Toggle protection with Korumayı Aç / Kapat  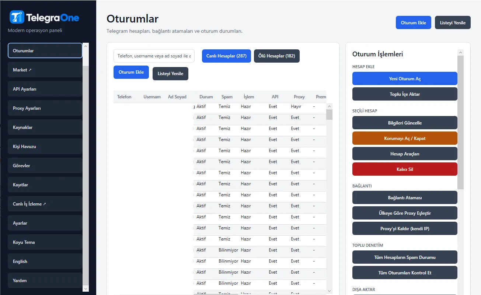pos(405,138)
